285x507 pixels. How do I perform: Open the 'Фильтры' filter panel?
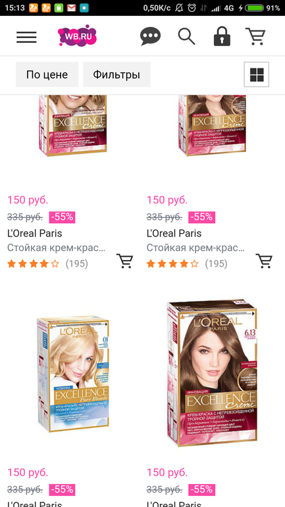117,74
